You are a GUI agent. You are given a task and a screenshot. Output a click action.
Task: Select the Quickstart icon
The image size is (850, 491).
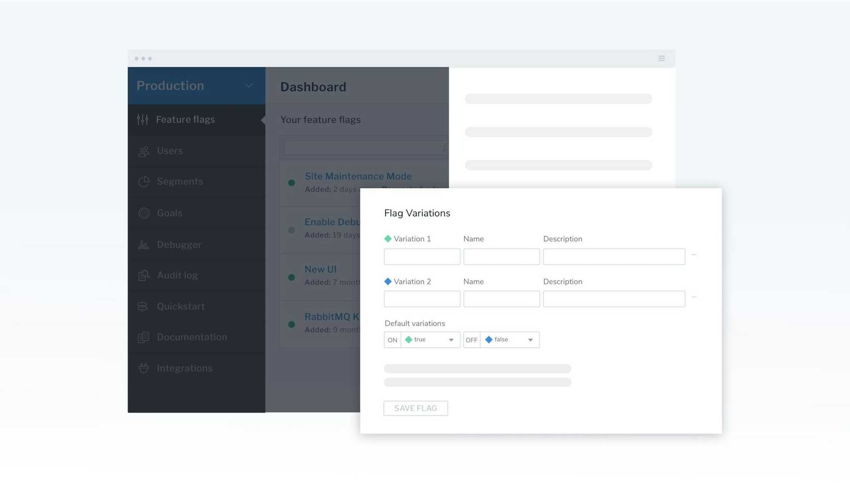coord(143,306)
